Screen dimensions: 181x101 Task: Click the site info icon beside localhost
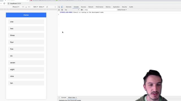(8, 3)
